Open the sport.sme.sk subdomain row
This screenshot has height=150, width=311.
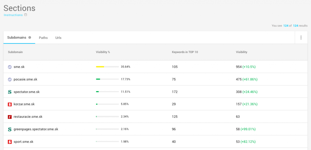pos(155,141)
